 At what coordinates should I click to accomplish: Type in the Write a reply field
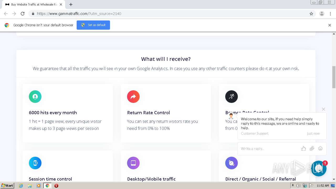click(x=270, y=149)
